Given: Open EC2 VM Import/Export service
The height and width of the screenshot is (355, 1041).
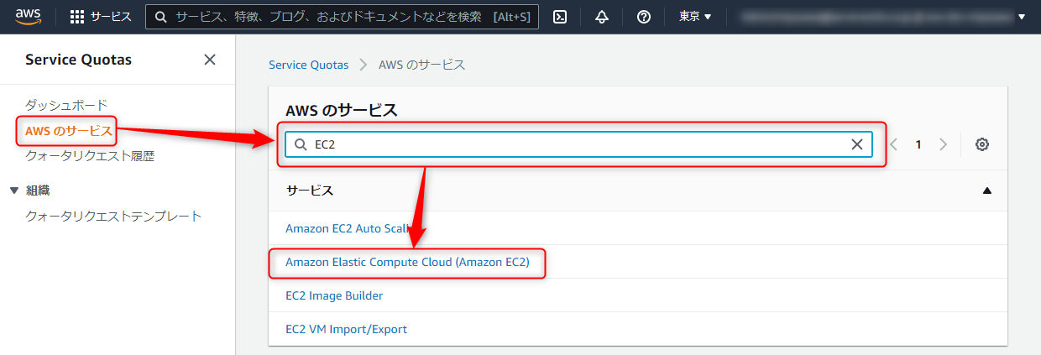Looking at the screenshot, I should click(x=346, y=329).
